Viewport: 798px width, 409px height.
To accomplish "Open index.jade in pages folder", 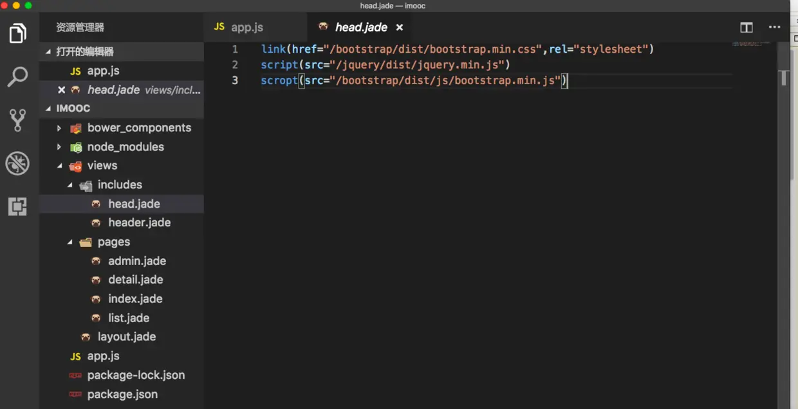I will pos(122,299).
